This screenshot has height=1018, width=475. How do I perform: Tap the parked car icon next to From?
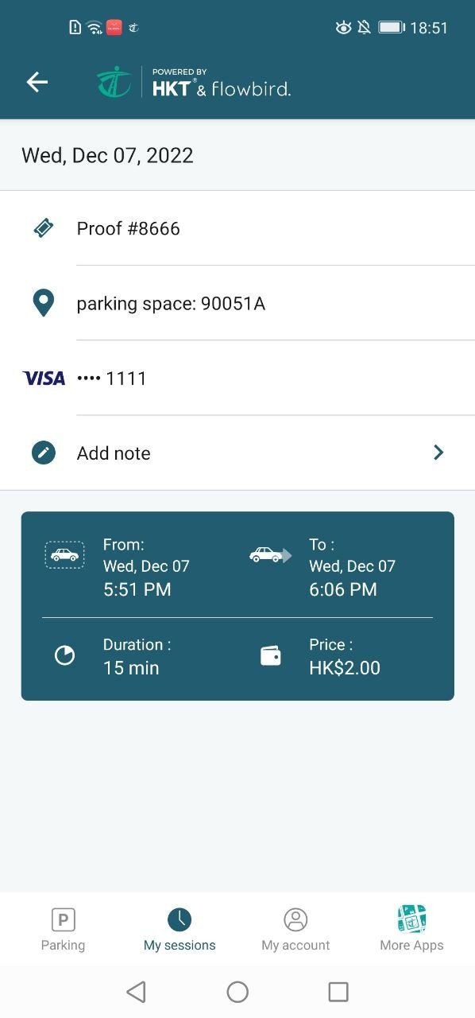[x=64, y=555]
